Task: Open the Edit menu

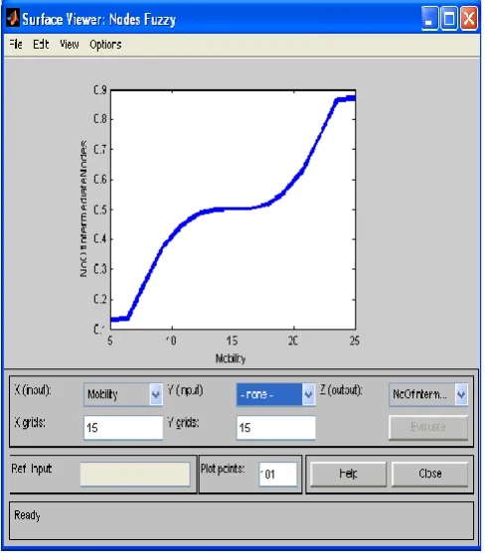Action: coord(41,45)
